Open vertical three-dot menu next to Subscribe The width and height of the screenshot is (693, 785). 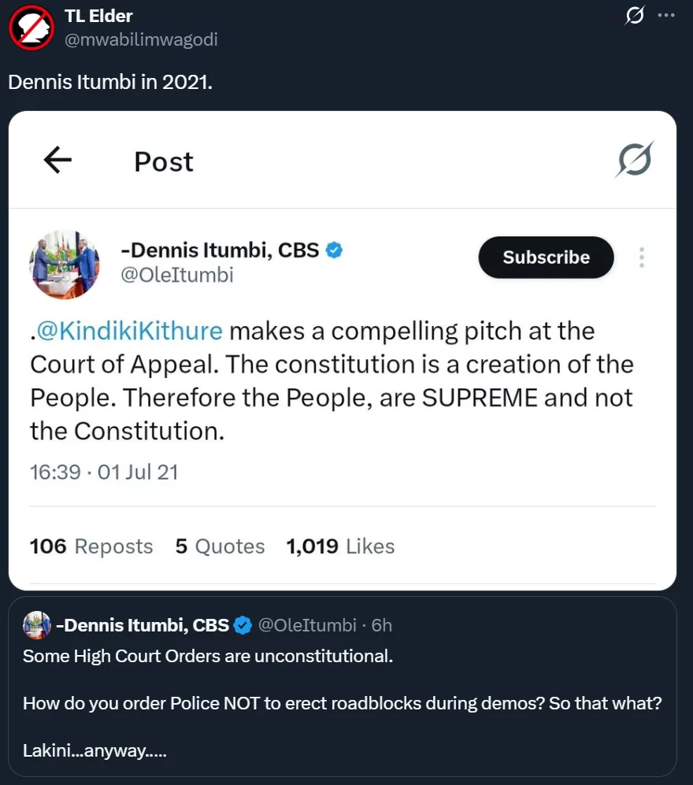642,257
